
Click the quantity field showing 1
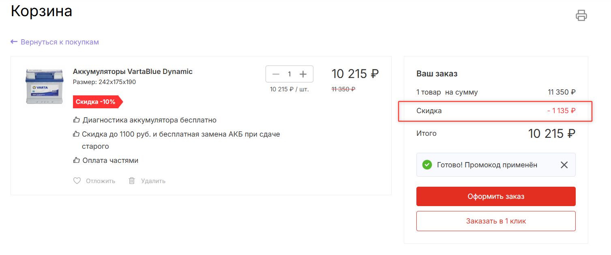(x=289, y=74)
